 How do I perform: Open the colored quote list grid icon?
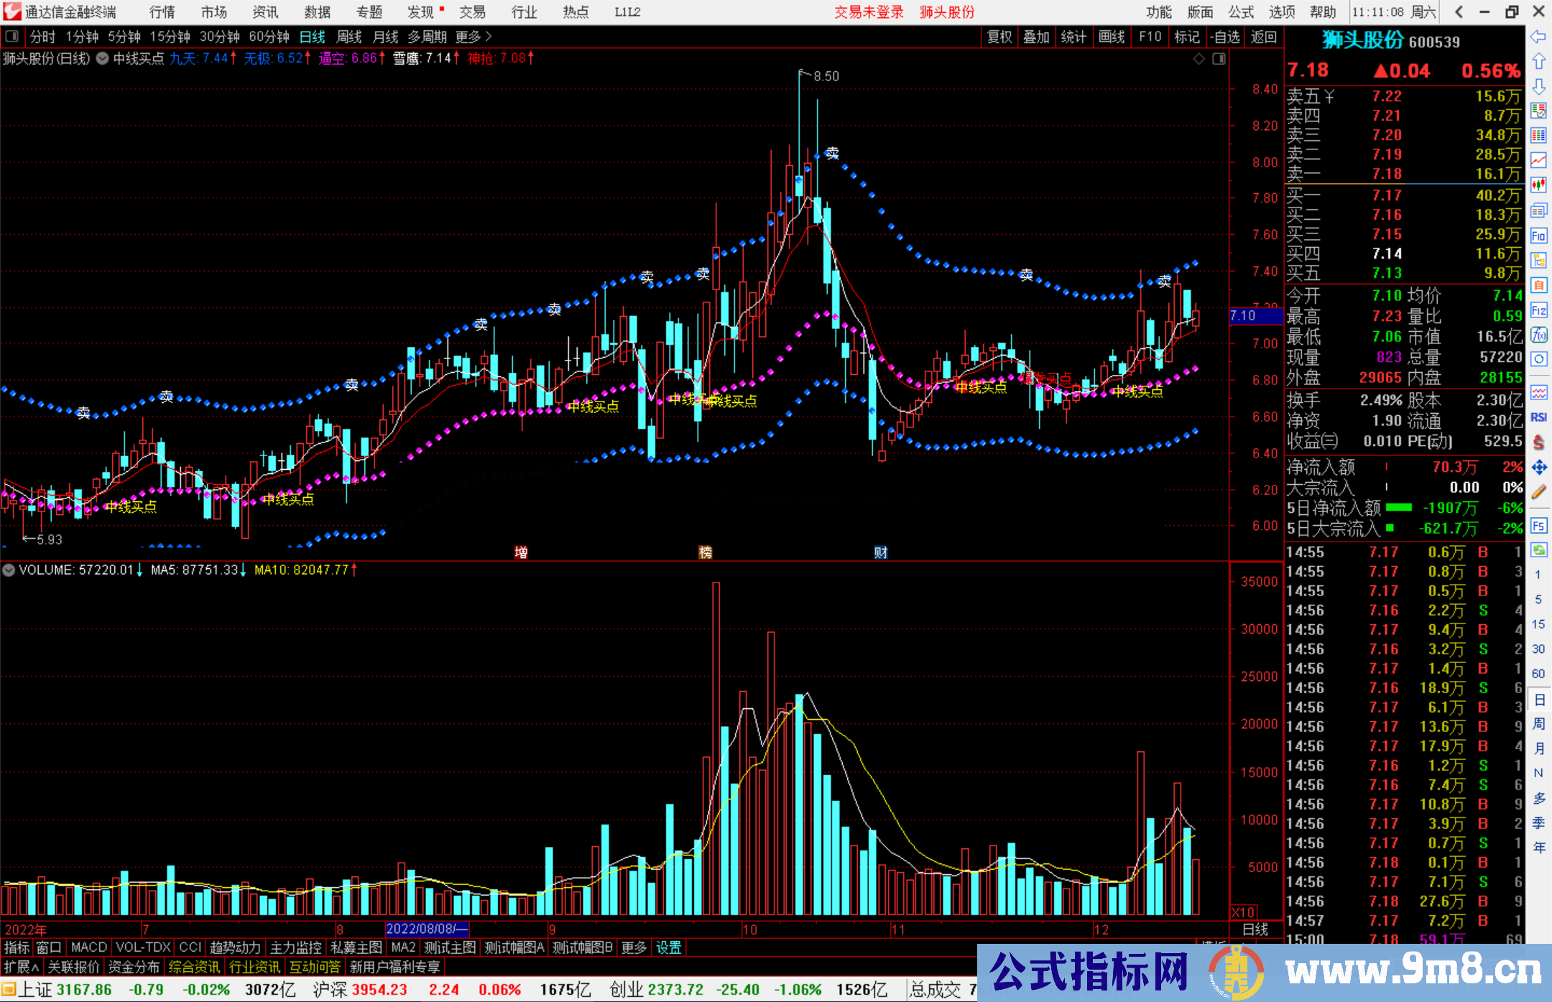1538,136
